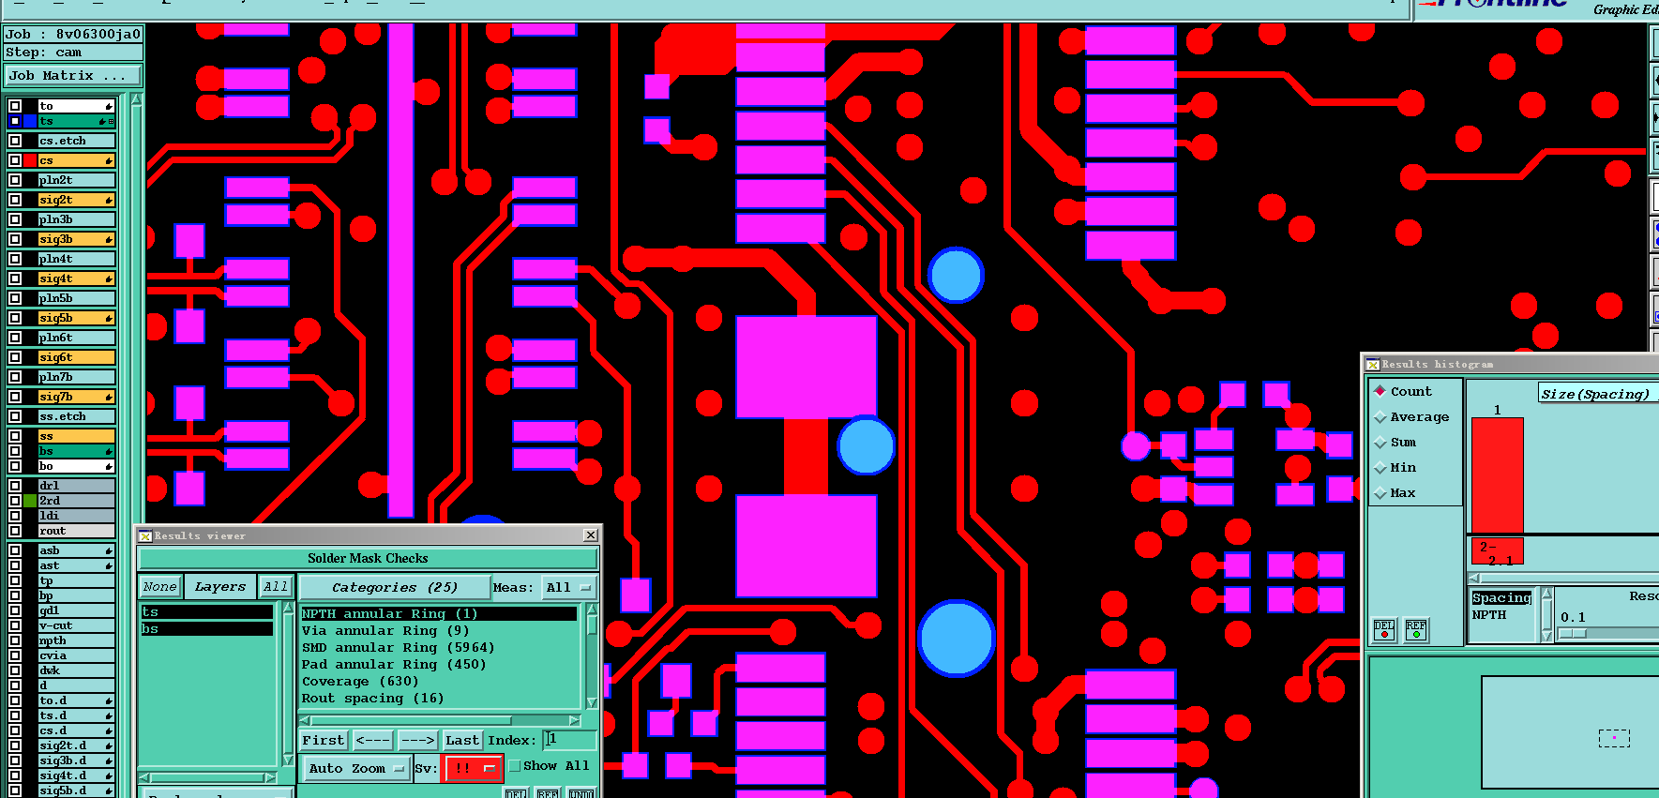Screen dimensions: 1659x798
Task: Select layer sig3b in layer list
Action: 76,239
